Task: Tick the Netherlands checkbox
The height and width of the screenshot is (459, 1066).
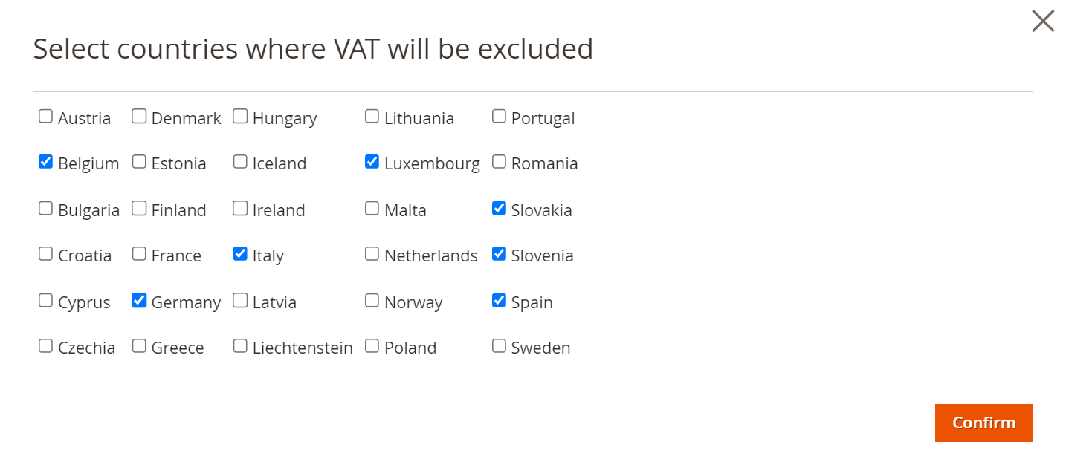Action: tap(372, 254)
